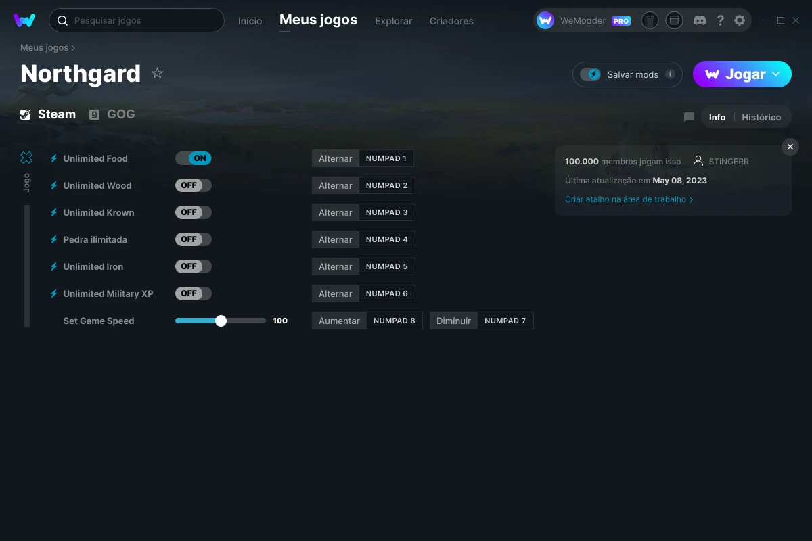Click the lightning icon beside Pedra ilimitada
Image resolution: width=812 pixels, height=541 pixels.
tap(54, 239)
